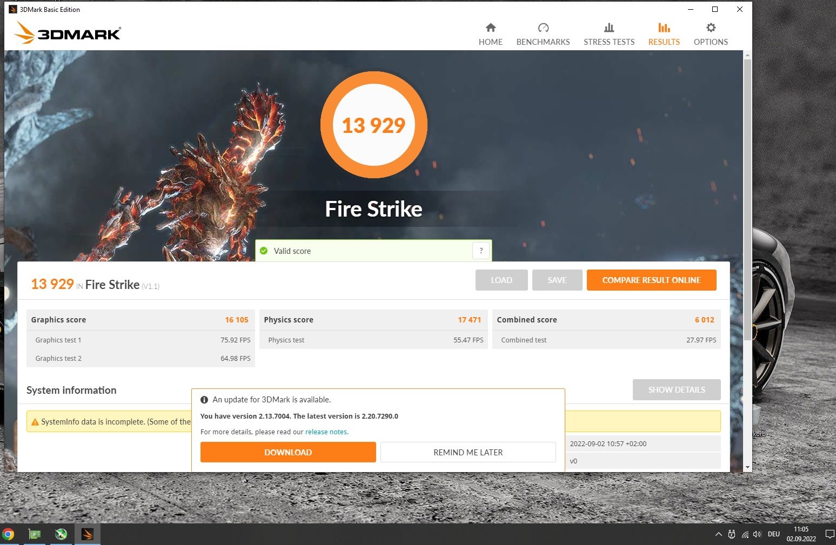Open the volume speaker tray icon
The width and height of the screenshot is (836, 545).
[x=757, y=534]
